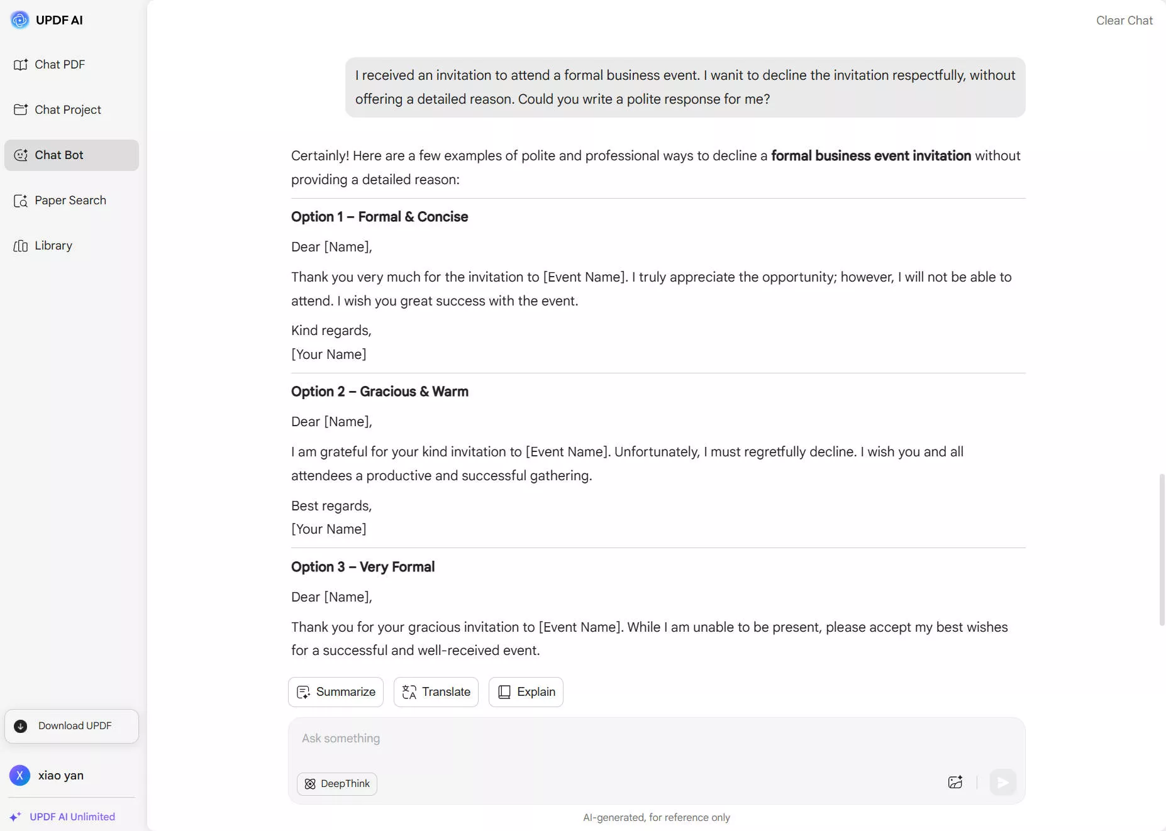The width and height of the screenshot is (1166, 831).
Task: Open Library via its books icon
Action: tap(21, 246)
